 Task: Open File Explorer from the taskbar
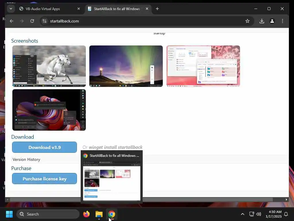pyautogui.click(x=99, y=214)
